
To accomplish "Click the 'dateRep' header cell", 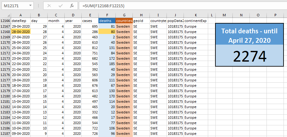I will click(x=20, y=21).
